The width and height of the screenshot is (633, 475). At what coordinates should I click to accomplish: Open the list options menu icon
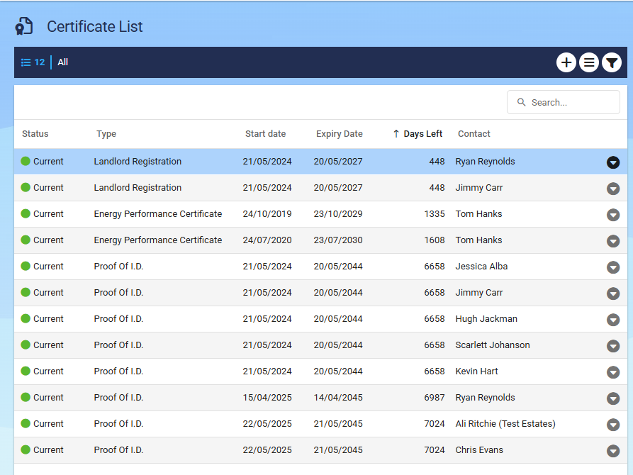(x=588, y=62)
